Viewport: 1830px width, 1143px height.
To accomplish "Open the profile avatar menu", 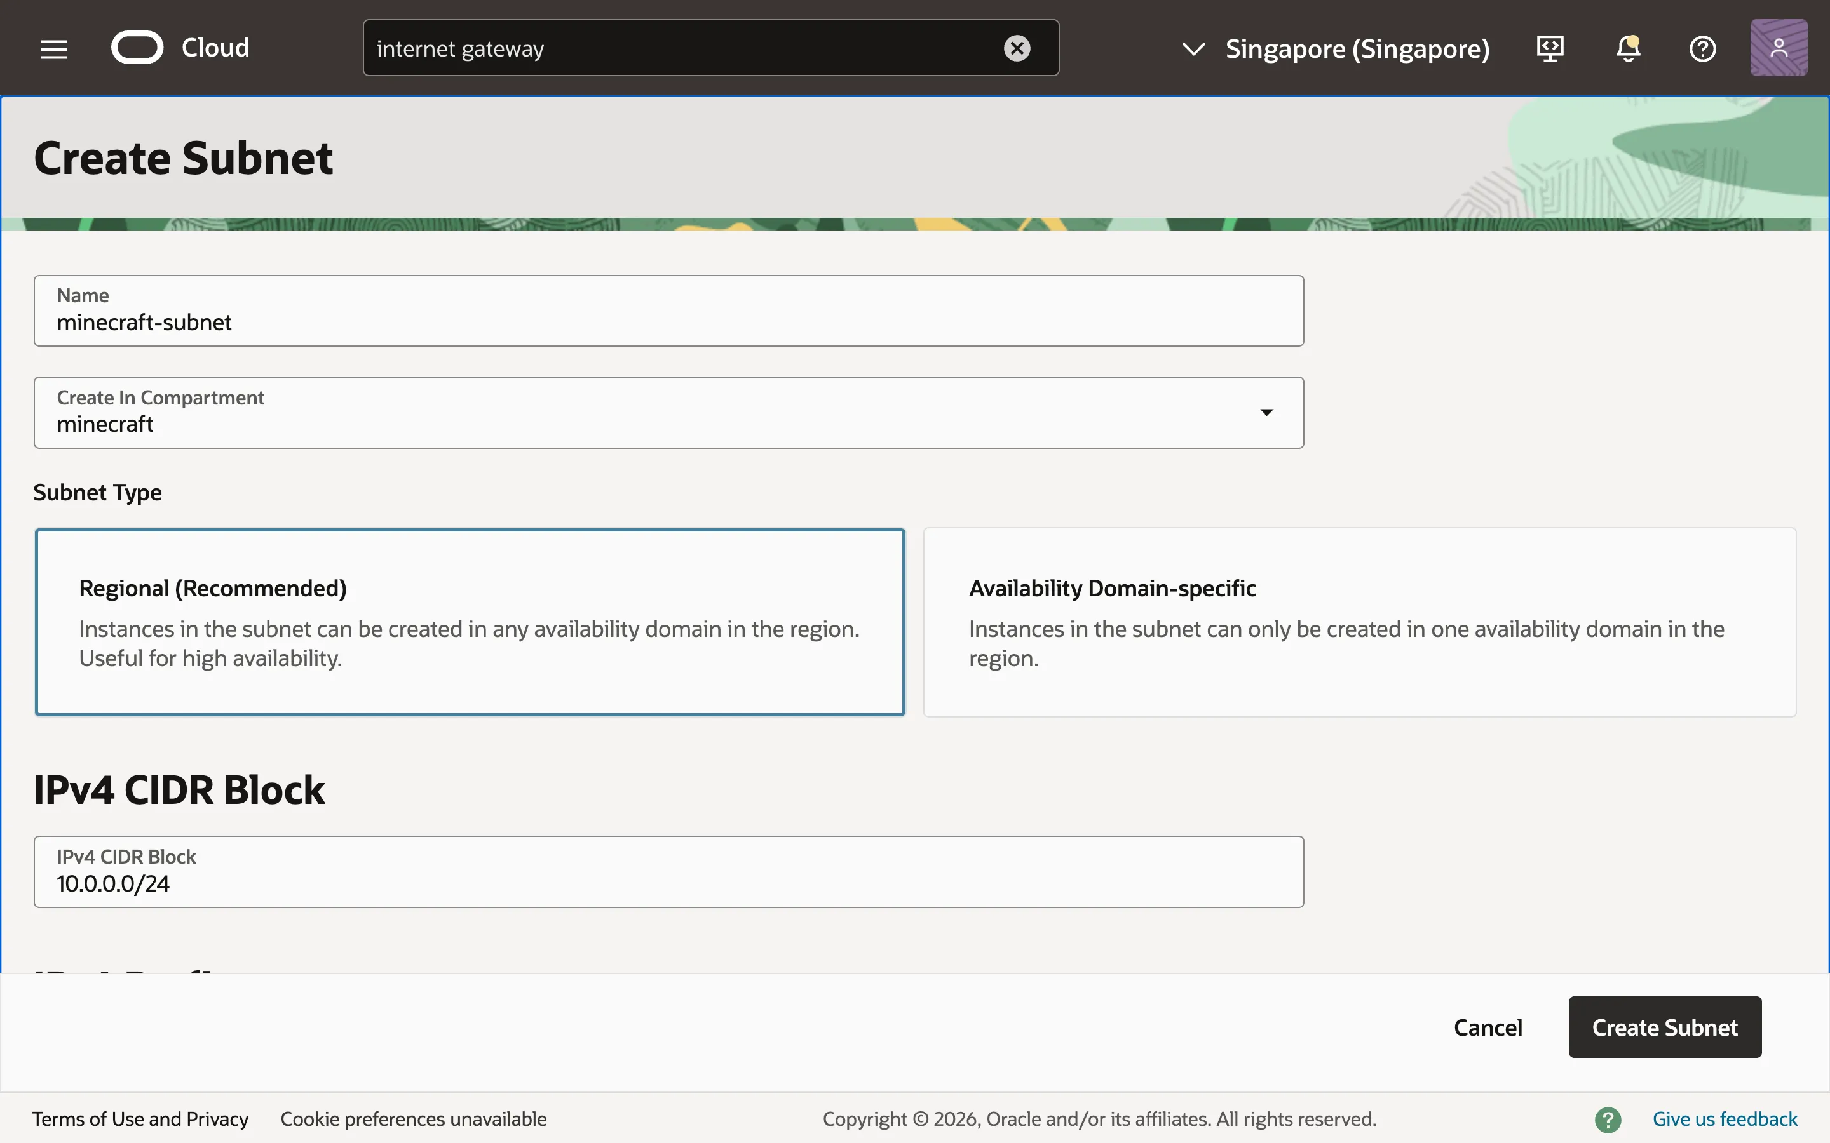I will (x=1778, y=47).
